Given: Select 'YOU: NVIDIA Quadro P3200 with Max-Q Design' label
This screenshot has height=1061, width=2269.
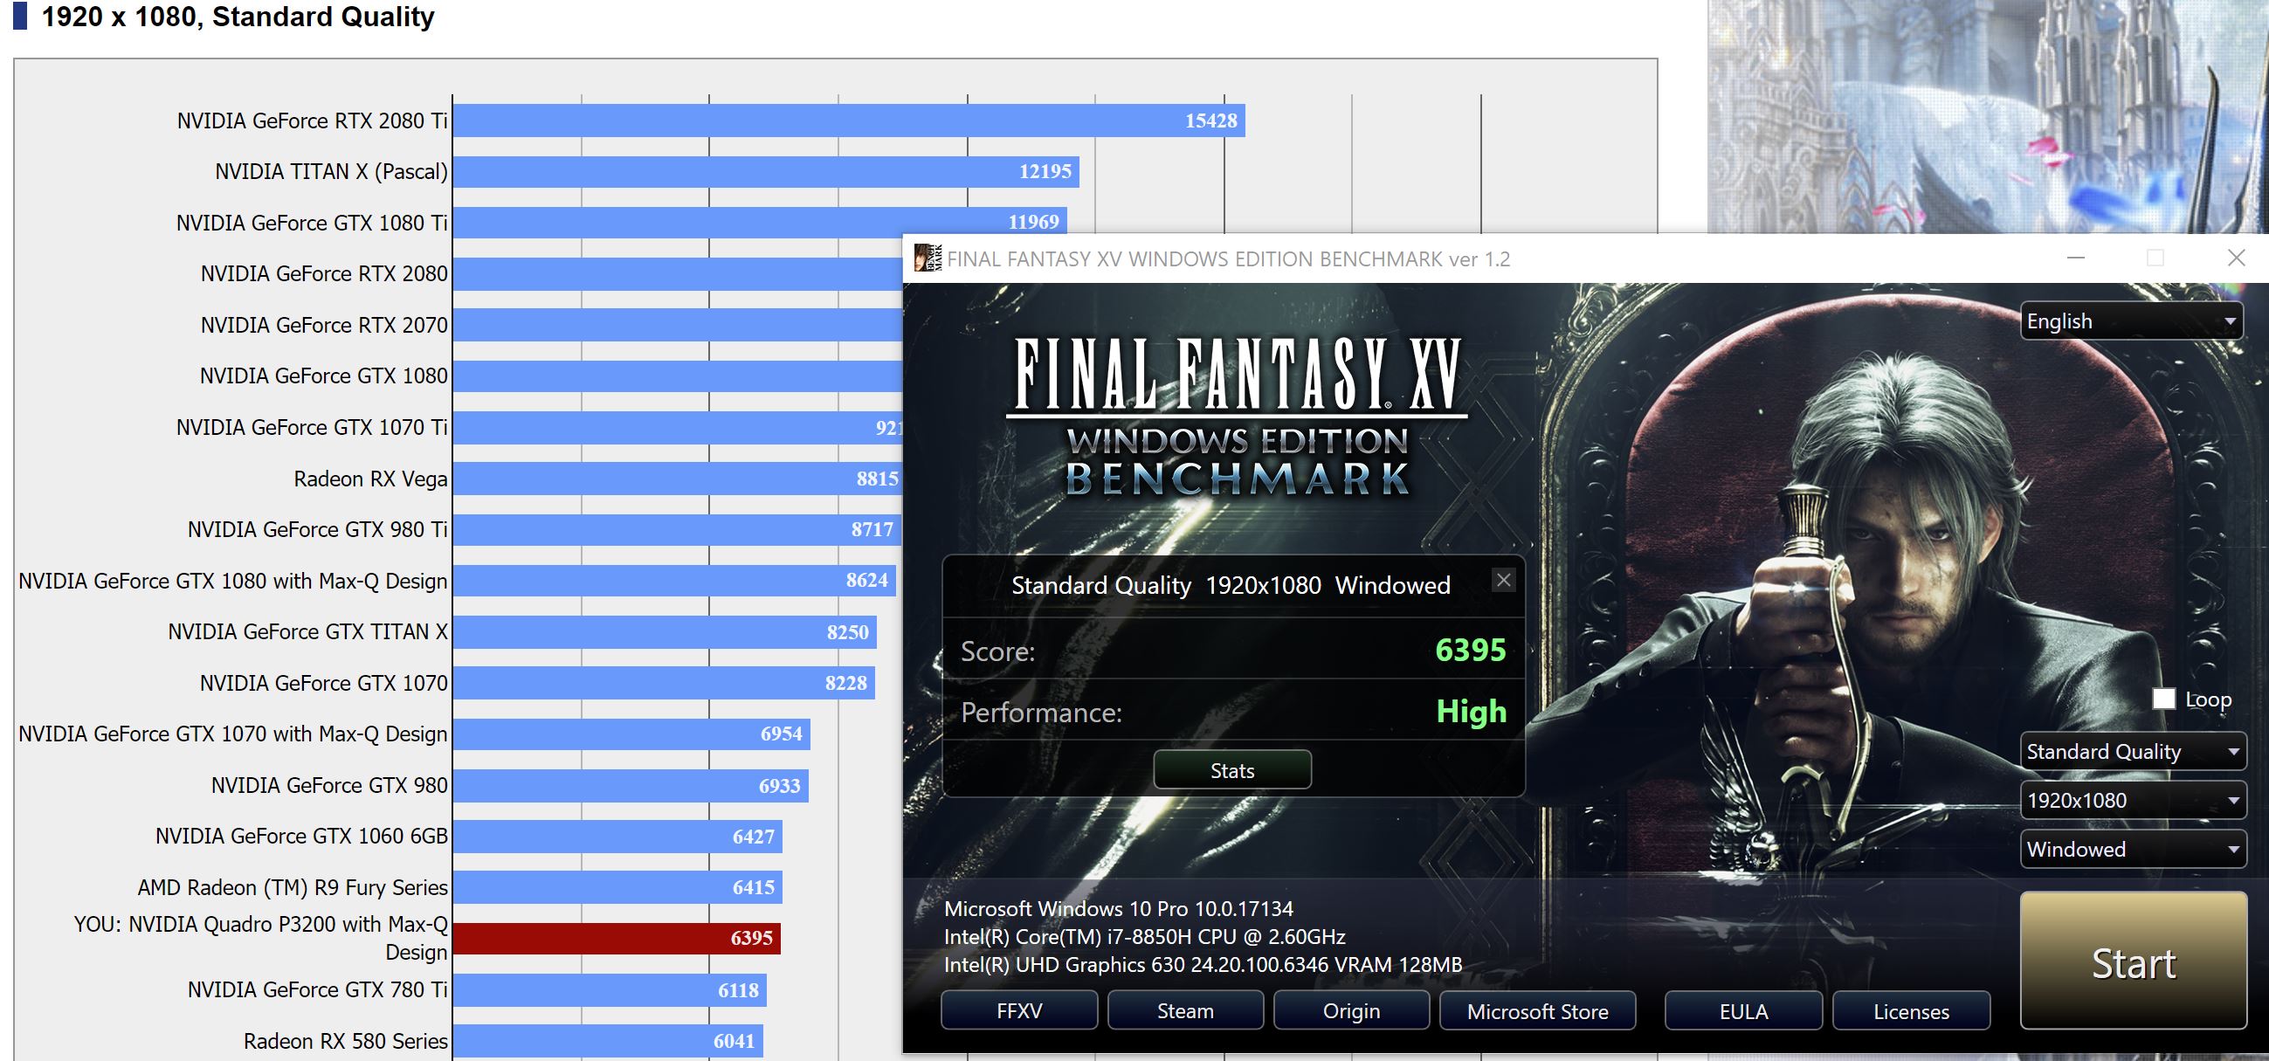Looking at the screenshot, I should point(261,938).
